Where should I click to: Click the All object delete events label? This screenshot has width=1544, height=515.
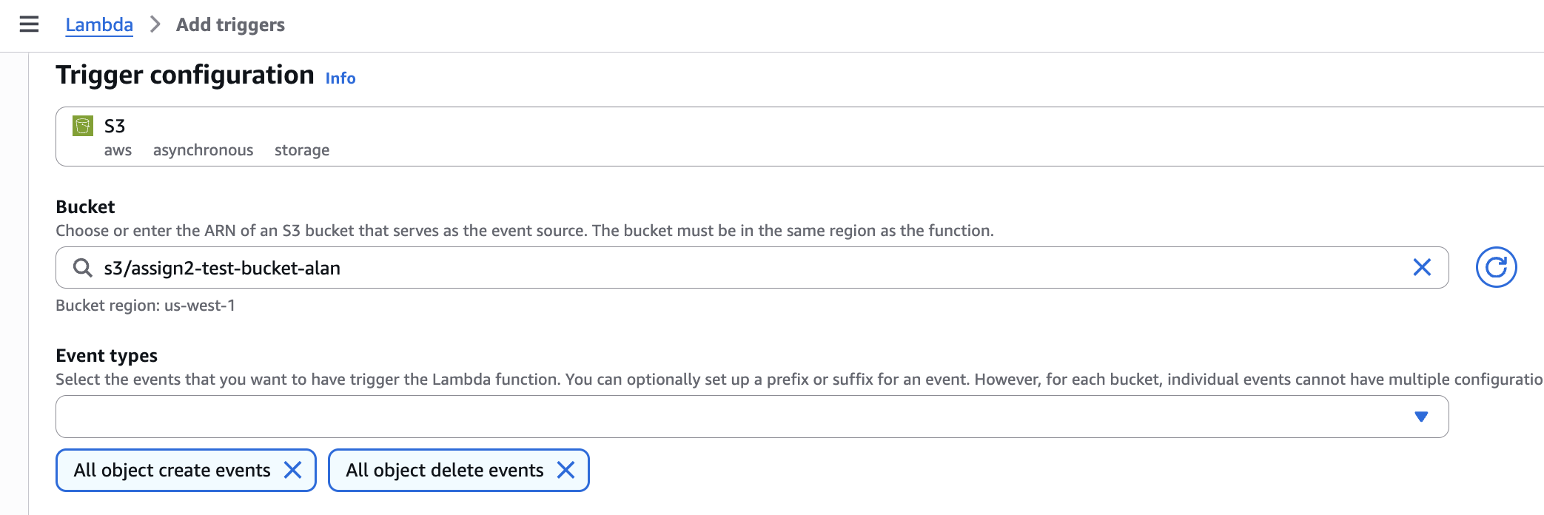click(x=444, y=471)
